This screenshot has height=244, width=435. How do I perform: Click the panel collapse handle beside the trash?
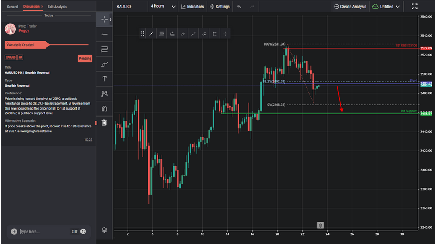pyautogui.click(x=96, y=123)
